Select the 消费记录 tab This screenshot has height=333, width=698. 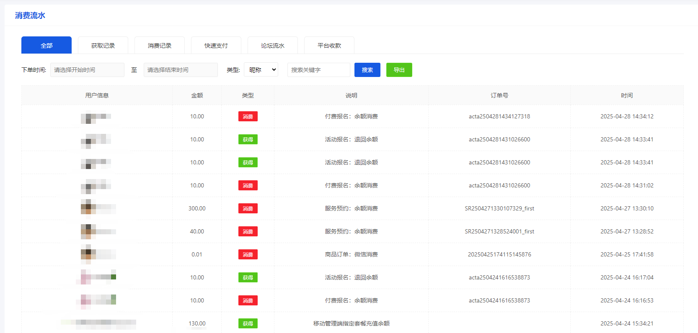point(160,45)
